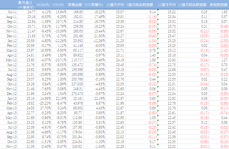Click the Mar-13 row label
The image size is (229, 149).
[11, 108]
